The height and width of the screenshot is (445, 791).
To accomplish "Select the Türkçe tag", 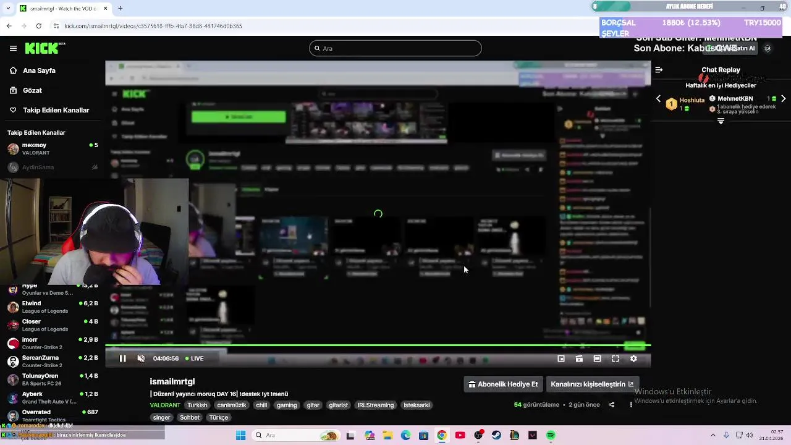I will click(219, 418).
